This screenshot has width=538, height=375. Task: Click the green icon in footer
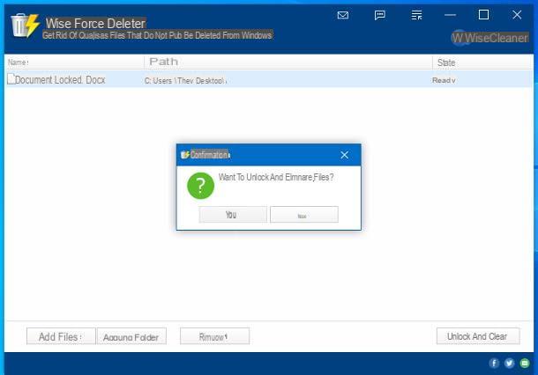coord(525,363)
